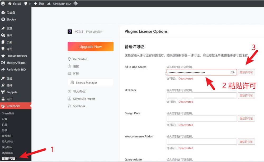
Task: Click the star icon for Product Reviews
Action: coord(3,56)
